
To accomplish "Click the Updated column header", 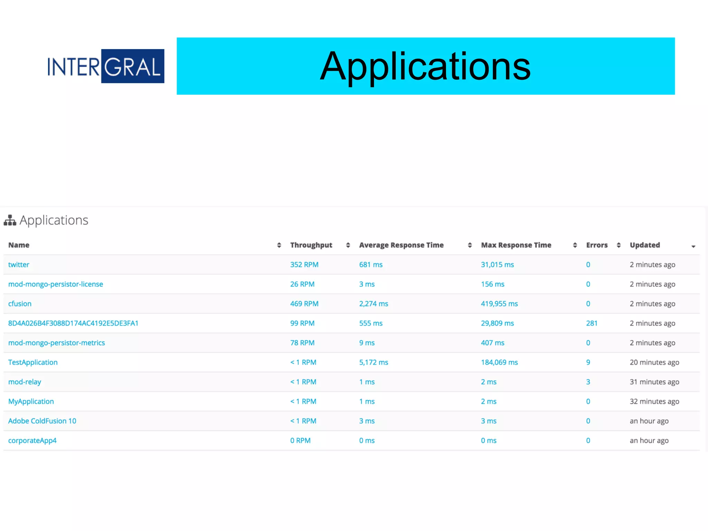I will [x=645, y=245].
